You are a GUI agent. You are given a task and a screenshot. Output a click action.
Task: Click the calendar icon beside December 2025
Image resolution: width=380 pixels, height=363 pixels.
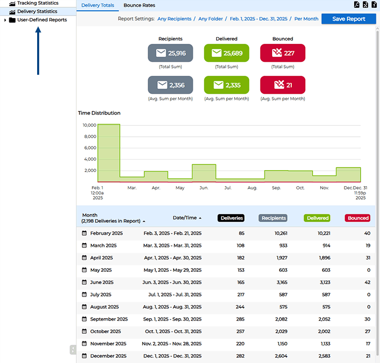pos(85,356)
